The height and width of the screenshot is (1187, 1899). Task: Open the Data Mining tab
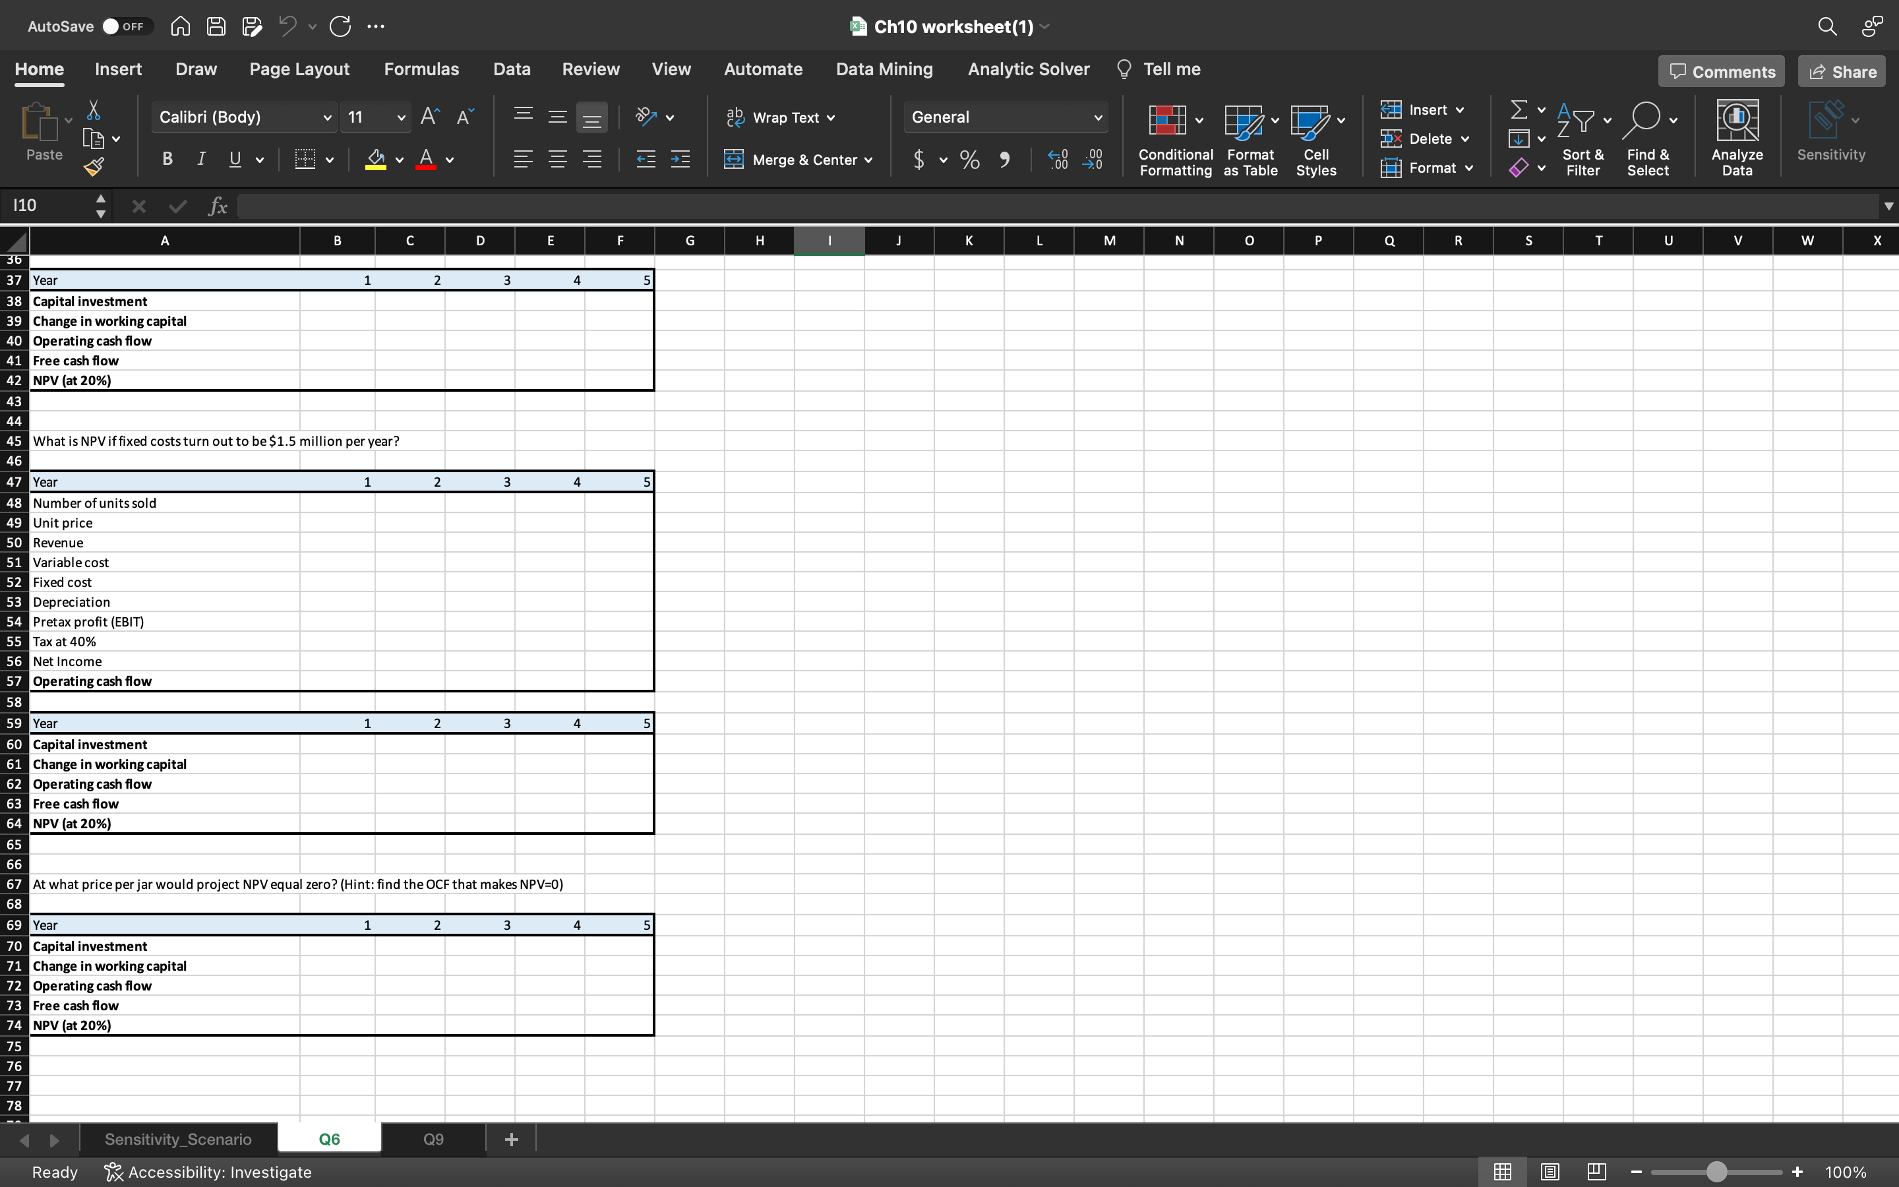pyautogui.click(x=884, y=69)
